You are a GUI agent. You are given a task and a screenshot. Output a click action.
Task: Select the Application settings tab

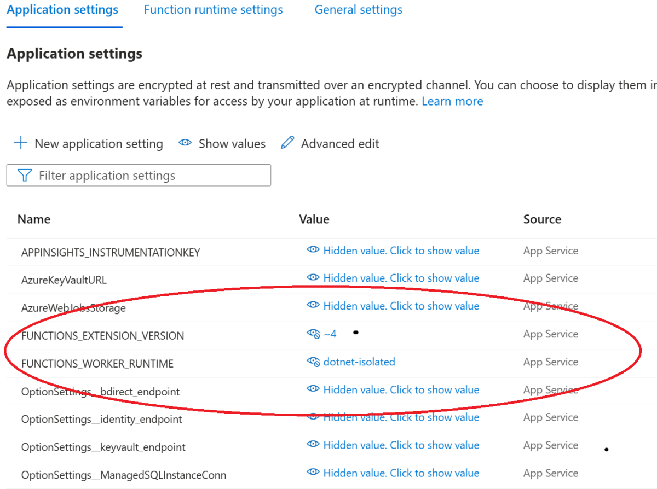click(63, 10)
